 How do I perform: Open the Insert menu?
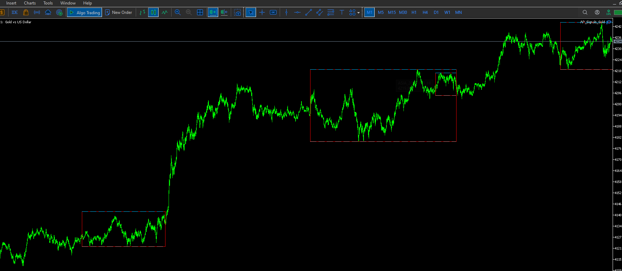click(x=11, y=3)
